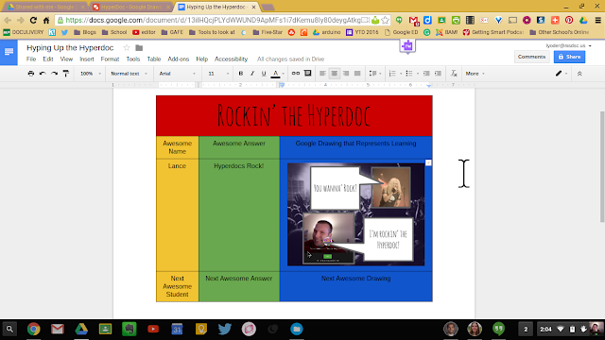Open the Normal text style dropdown
This screenshot has height=340, width=605.
(129, 74)
